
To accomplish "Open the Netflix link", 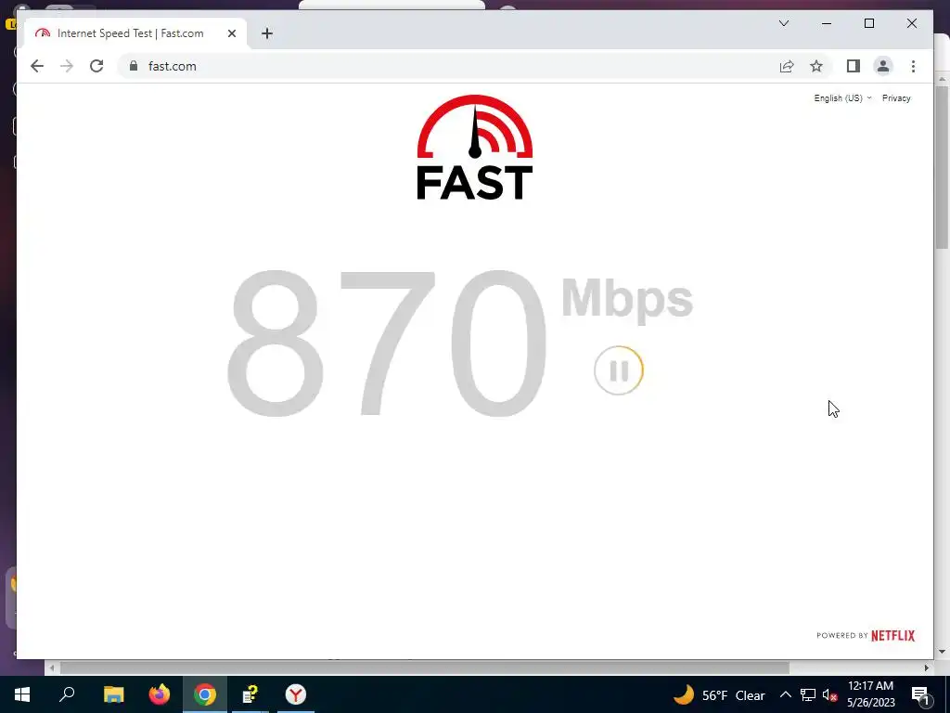I will click(892, 635).
